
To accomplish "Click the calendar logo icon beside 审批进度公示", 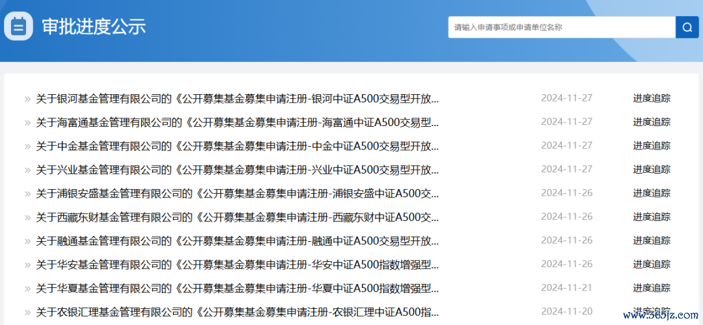I will (18, 27).
